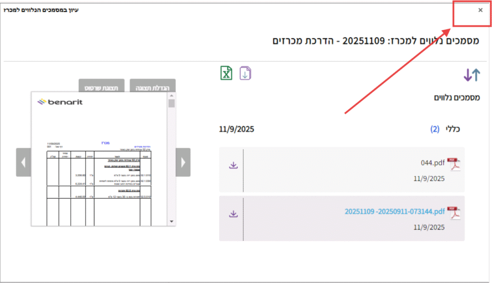Open the 20251109 -20250911-073144.pdf link
492x283 pixels.
pyautogui.click(x=394, y=212)
